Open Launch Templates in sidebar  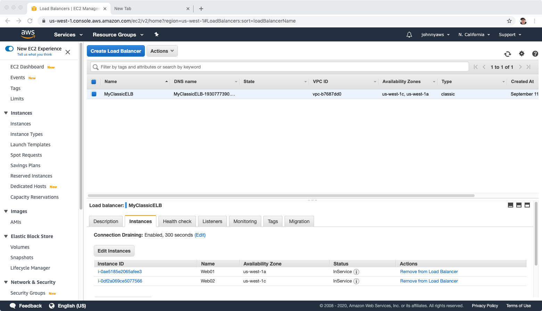30,145
